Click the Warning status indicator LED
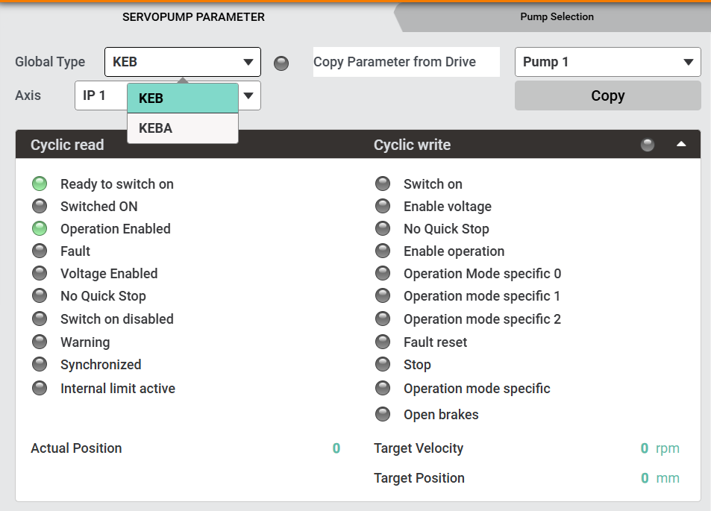The width and height of the screenshot is (711, 511). [40, 342]
